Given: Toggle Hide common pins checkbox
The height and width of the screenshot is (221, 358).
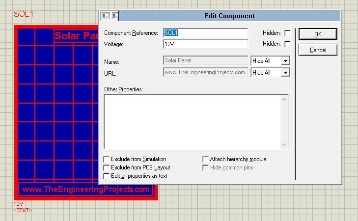Looking at the screenshot, I should 205,167.
